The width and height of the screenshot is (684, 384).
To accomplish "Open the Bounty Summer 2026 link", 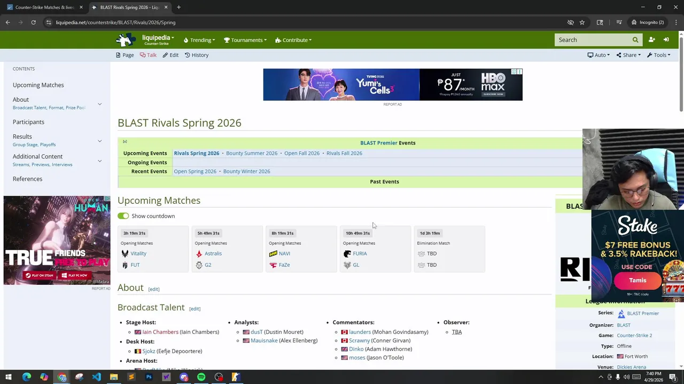I will 252,153.
